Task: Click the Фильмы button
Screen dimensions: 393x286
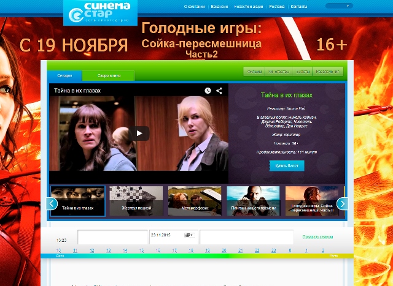Action: point(254,72)
